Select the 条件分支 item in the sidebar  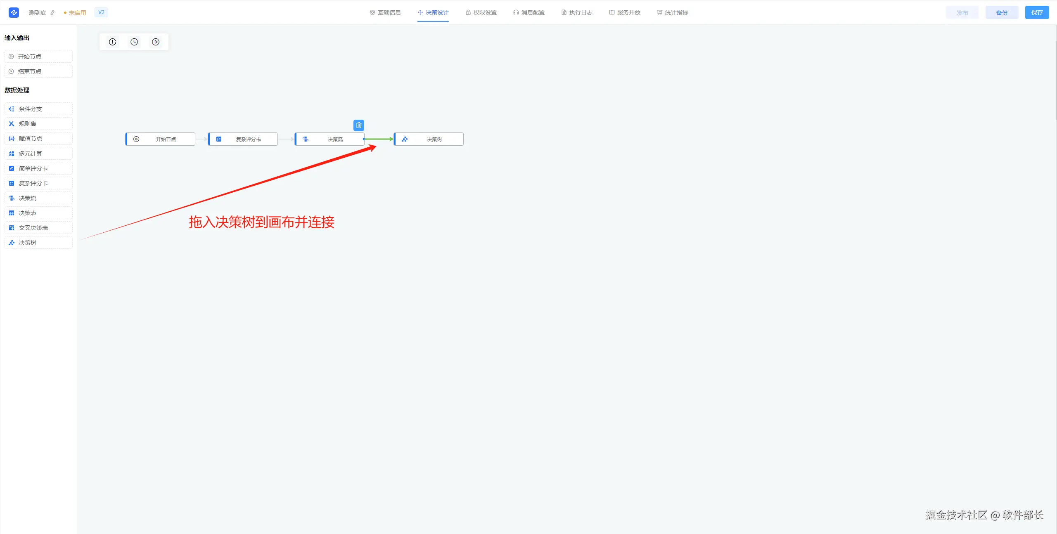pos(38,109)
